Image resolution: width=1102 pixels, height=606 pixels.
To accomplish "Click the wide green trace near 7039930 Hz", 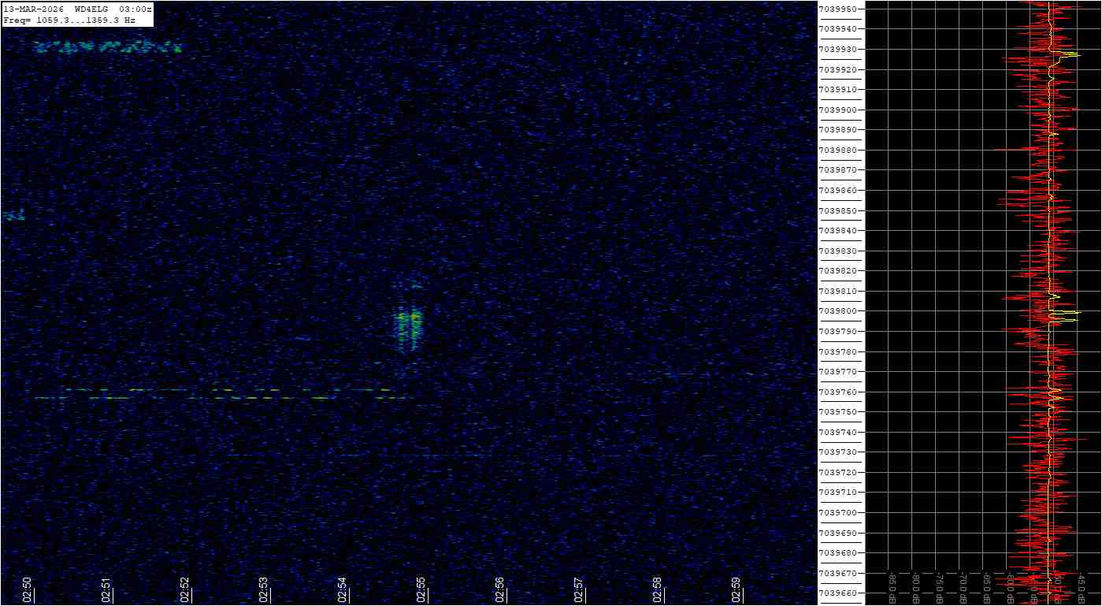I will click(108, 46).
